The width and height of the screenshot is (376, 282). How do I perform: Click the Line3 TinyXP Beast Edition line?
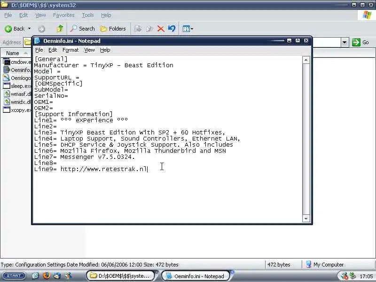pos(130,133)
